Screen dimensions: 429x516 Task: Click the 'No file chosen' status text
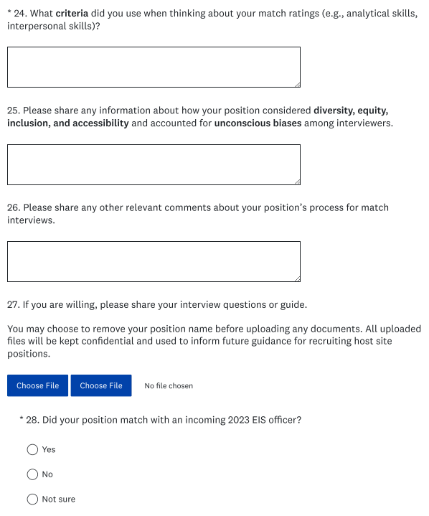click(x=169, y=385)
